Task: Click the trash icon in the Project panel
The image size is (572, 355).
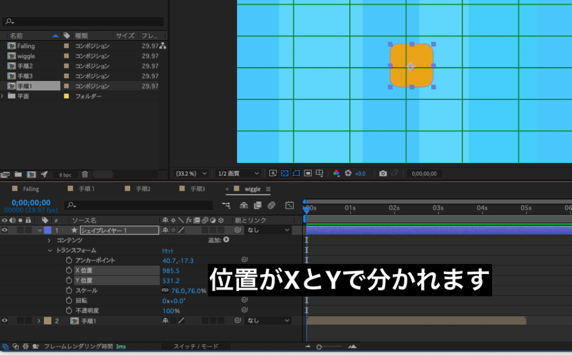Action: (x=85, y=174)
